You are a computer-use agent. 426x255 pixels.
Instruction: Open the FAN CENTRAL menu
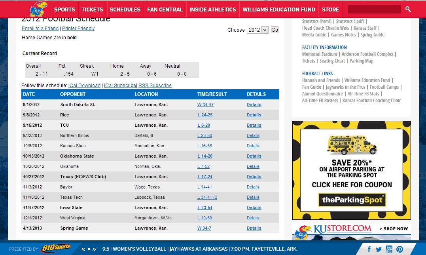(x=165, y=10)
